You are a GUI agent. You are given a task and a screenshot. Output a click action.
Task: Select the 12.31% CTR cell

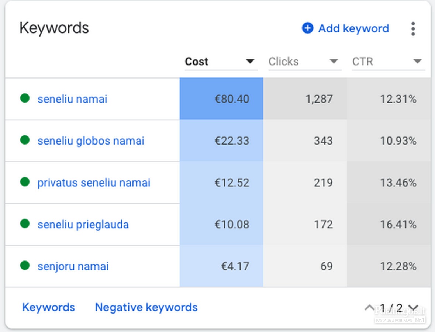tap(389, 99)
